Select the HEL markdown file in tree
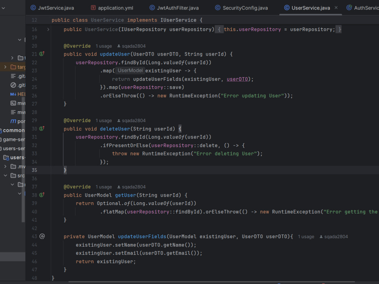This screenshot has width=379, height=284. coord(18,94)
